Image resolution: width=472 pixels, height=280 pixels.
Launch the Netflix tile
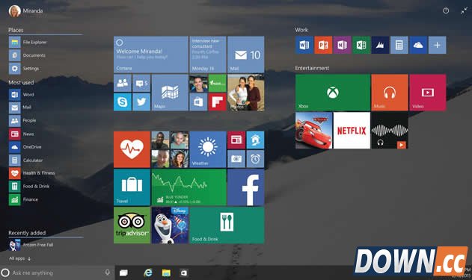(x=352, y=131)
